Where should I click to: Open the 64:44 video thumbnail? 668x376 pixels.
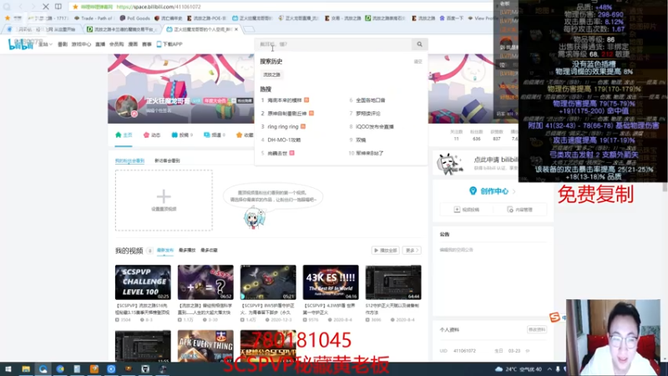(393, 282)
